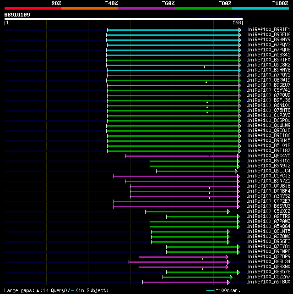293x294 pixels.
Task: Click the cyan alignment bar of B9RIF1
Action: [x=173, y=30]
